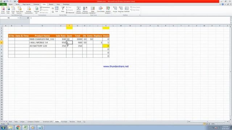
Task: Switch to the Page Layout ribbon tab
Action: tap(26, 4)
